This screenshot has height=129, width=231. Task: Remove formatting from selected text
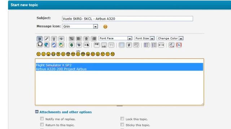click(x=171, y=45)
